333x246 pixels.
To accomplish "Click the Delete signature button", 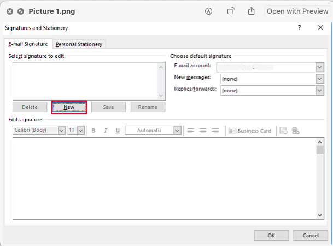I will click(30, 107).
